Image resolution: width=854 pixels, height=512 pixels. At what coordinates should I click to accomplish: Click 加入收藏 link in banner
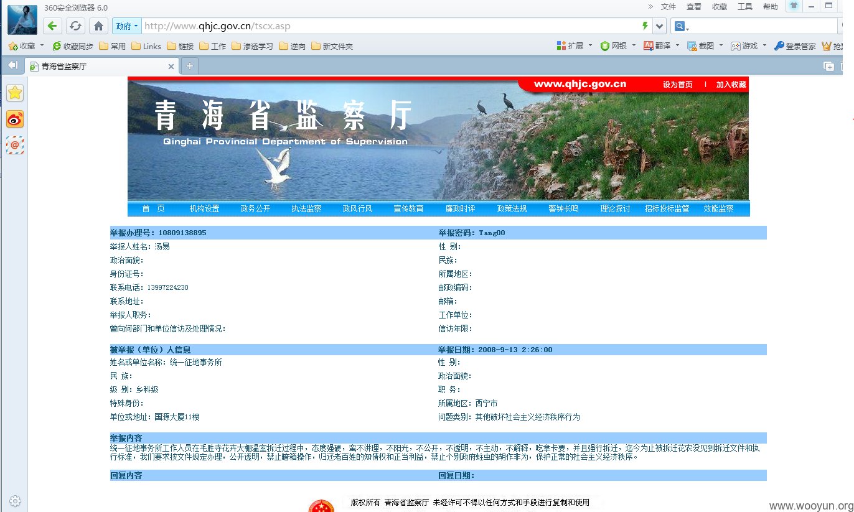click(x=731, y=85)
